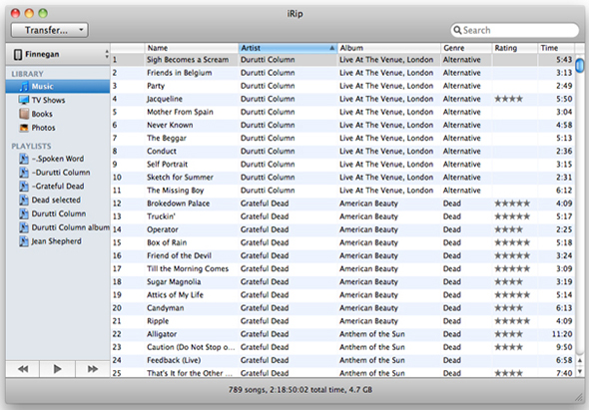Sort by the Genre column header
Screen dimensions: 589x410
466,48
